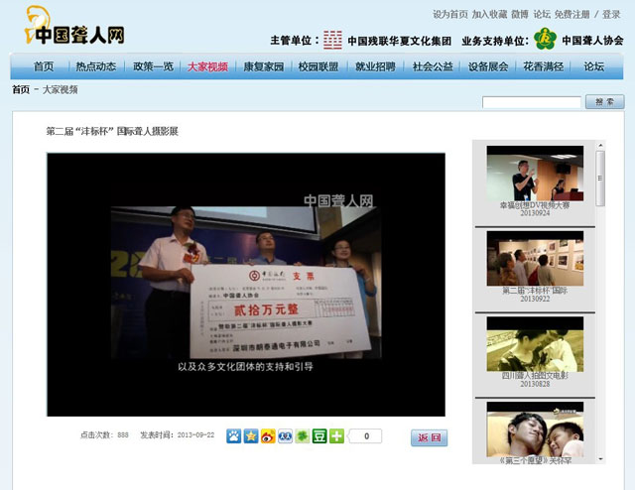
Task: Click 中国残联华夏文化集团 text link
Action: [399, 41]
